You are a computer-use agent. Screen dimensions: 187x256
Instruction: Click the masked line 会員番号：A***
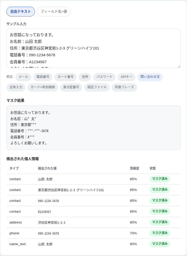[22, 137]
